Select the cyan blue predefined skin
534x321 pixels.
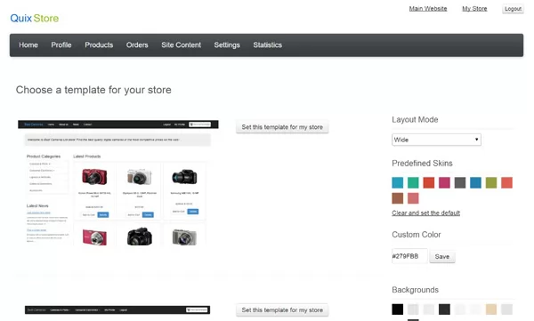pyautogui.click(x=398, y=183)
